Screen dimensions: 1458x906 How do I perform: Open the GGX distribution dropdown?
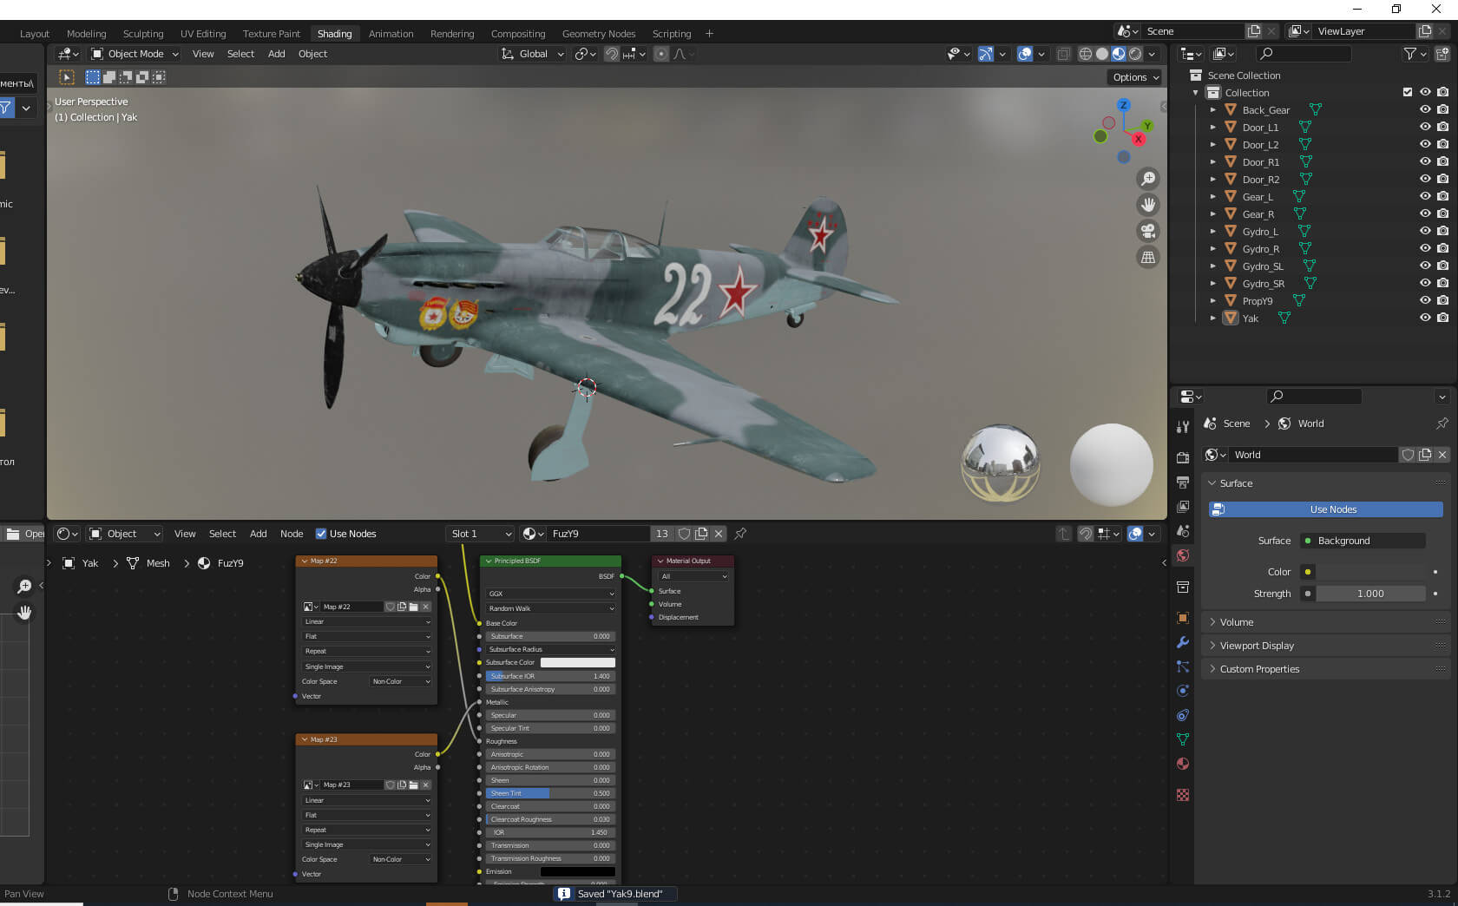550,594
